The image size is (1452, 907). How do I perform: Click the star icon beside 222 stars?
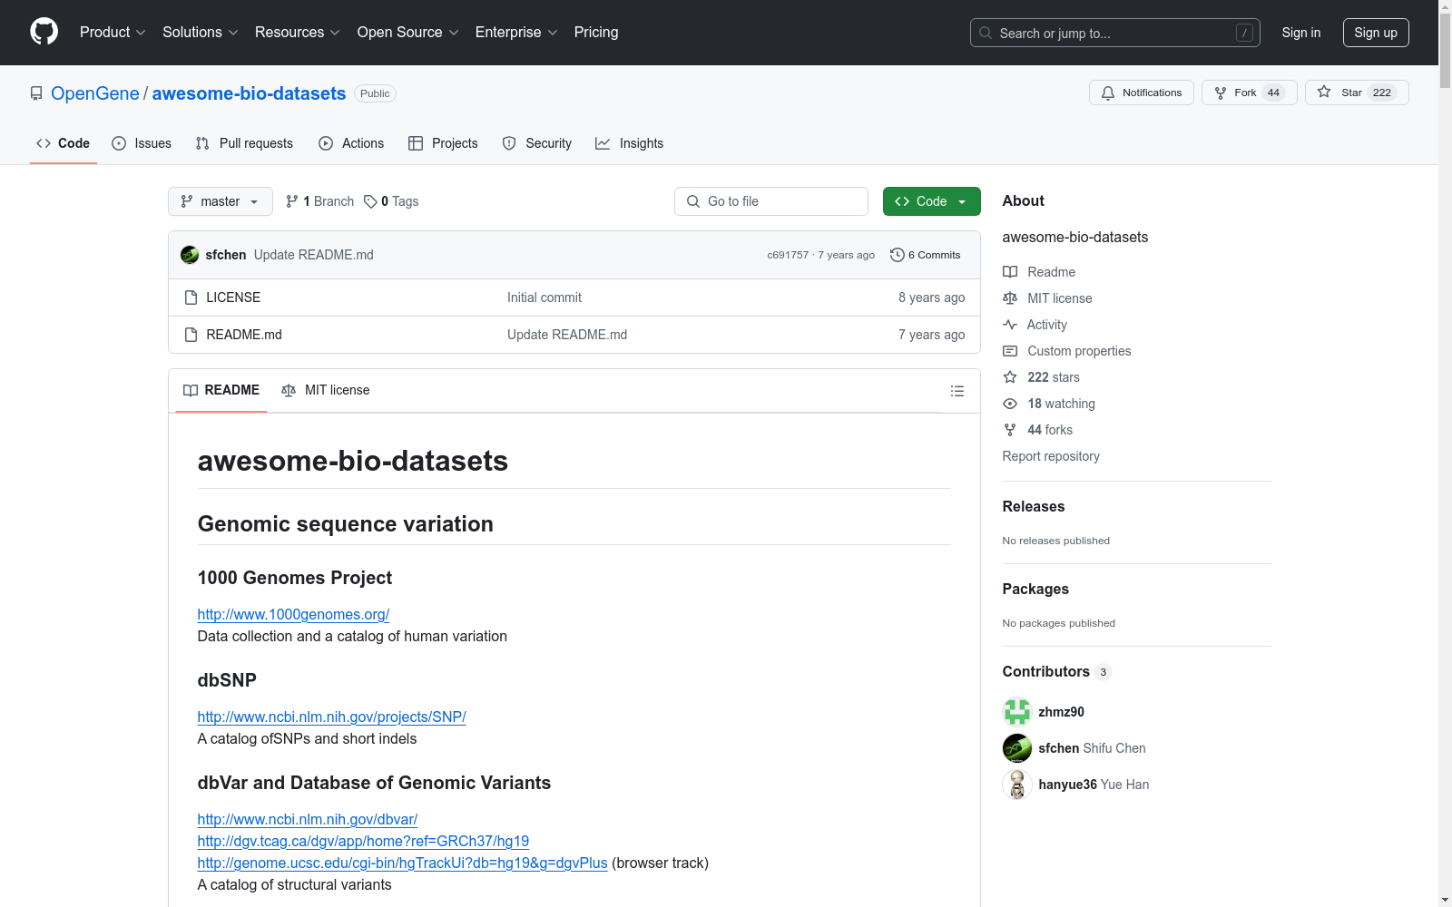coord(1010,377)
